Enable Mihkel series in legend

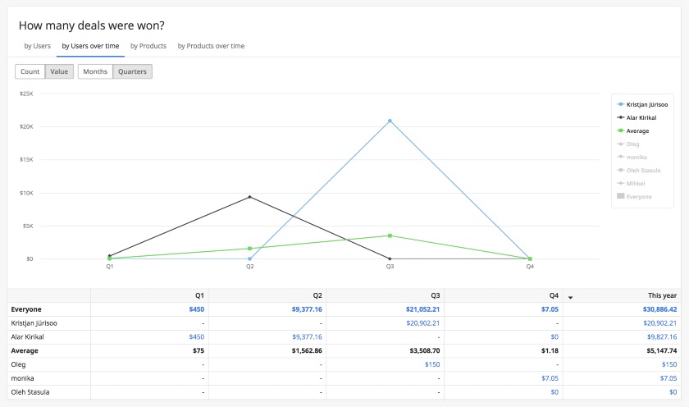click(635, 183)
